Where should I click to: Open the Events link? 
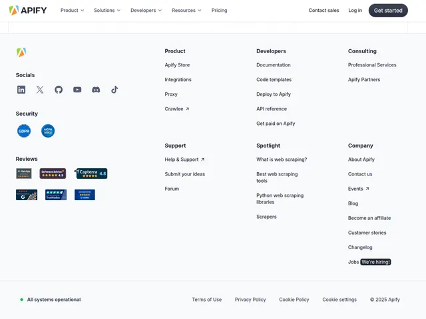tap(355, 189)
